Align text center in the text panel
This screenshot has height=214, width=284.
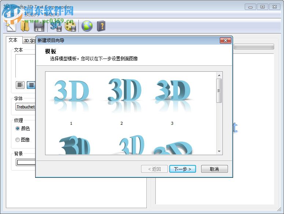click(31, 85)
